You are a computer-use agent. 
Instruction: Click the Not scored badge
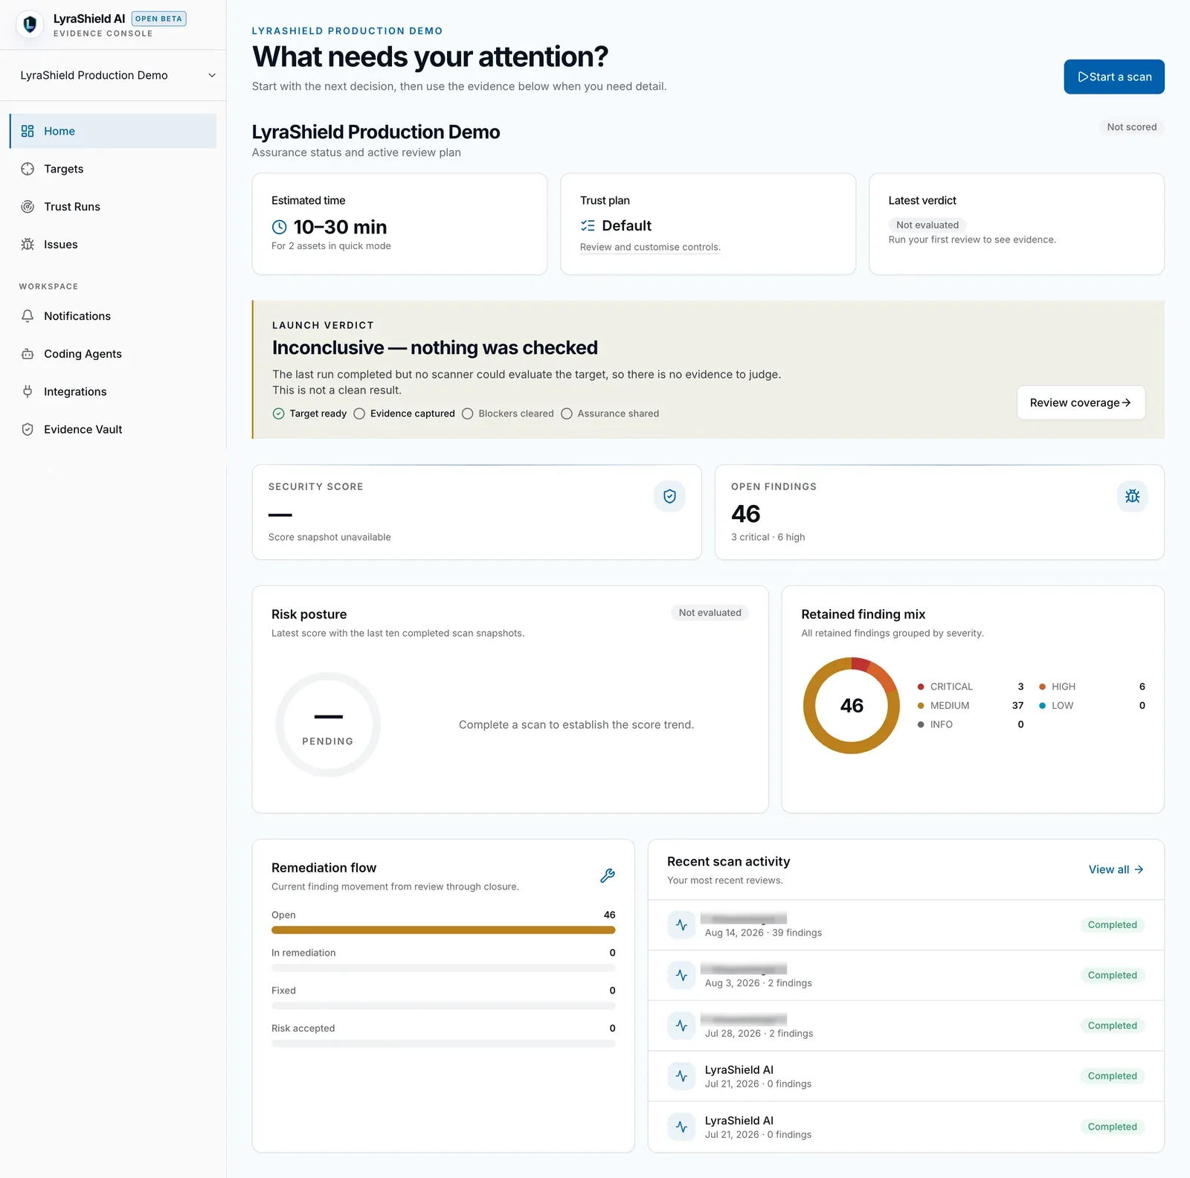point(1132,127)
